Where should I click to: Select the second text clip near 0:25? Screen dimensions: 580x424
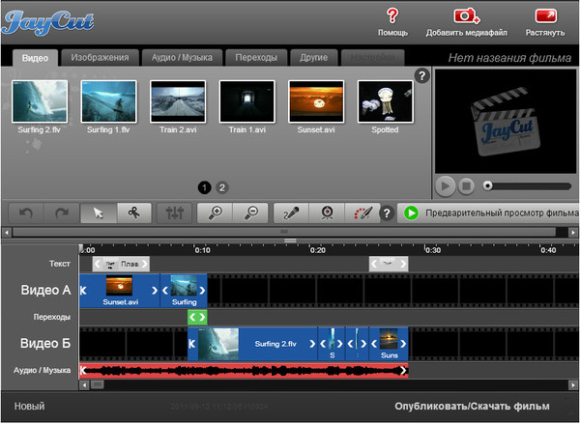point(389,264)
